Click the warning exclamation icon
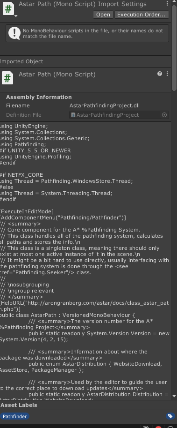The image size is (177, 428). coord(14,33)
